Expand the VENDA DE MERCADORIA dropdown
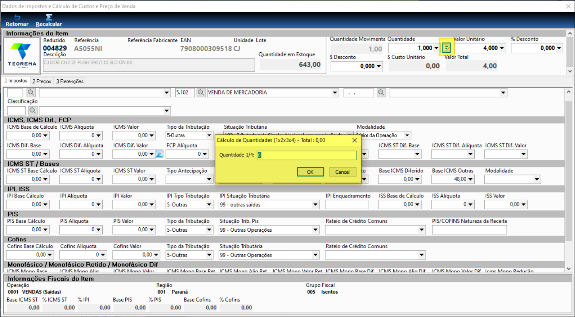The width and height of the screenshot is (575, 317). tap(336, 93)
